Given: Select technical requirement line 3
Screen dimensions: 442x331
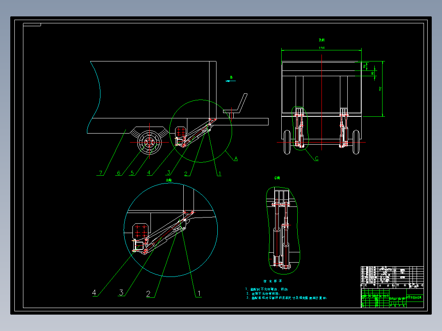Looking at the screenshot, I should [286, 298].
